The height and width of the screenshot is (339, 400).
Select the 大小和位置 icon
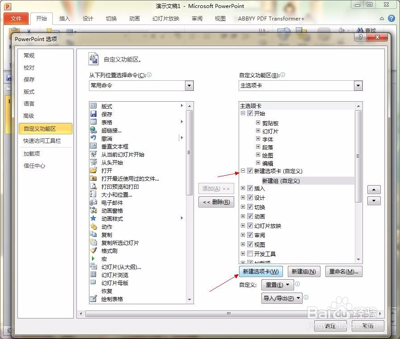(93, 194)
